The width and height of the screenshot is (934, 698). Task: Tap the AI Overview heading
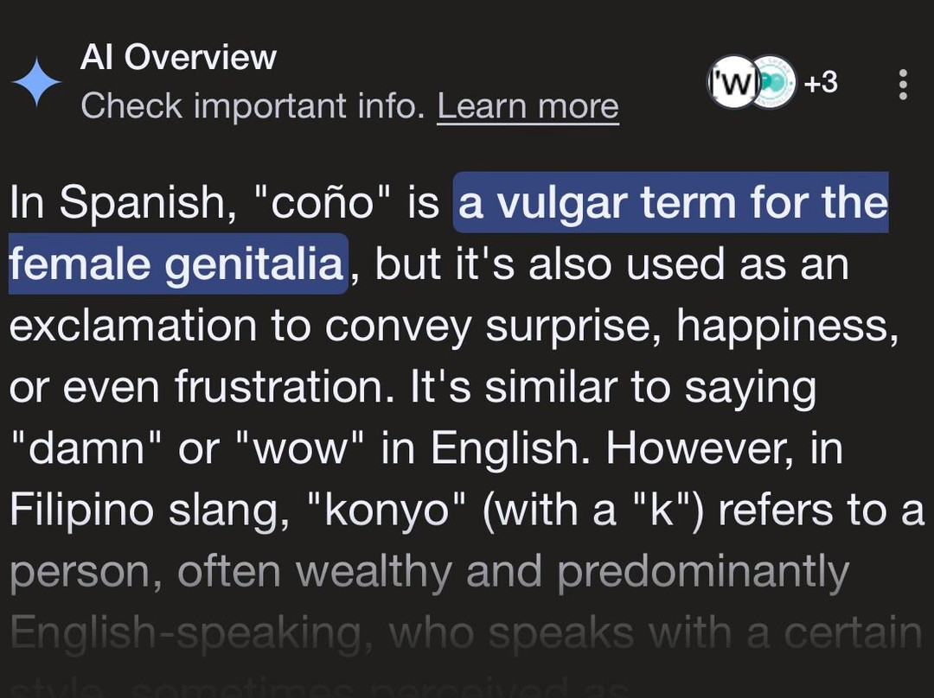coord(178,58)
